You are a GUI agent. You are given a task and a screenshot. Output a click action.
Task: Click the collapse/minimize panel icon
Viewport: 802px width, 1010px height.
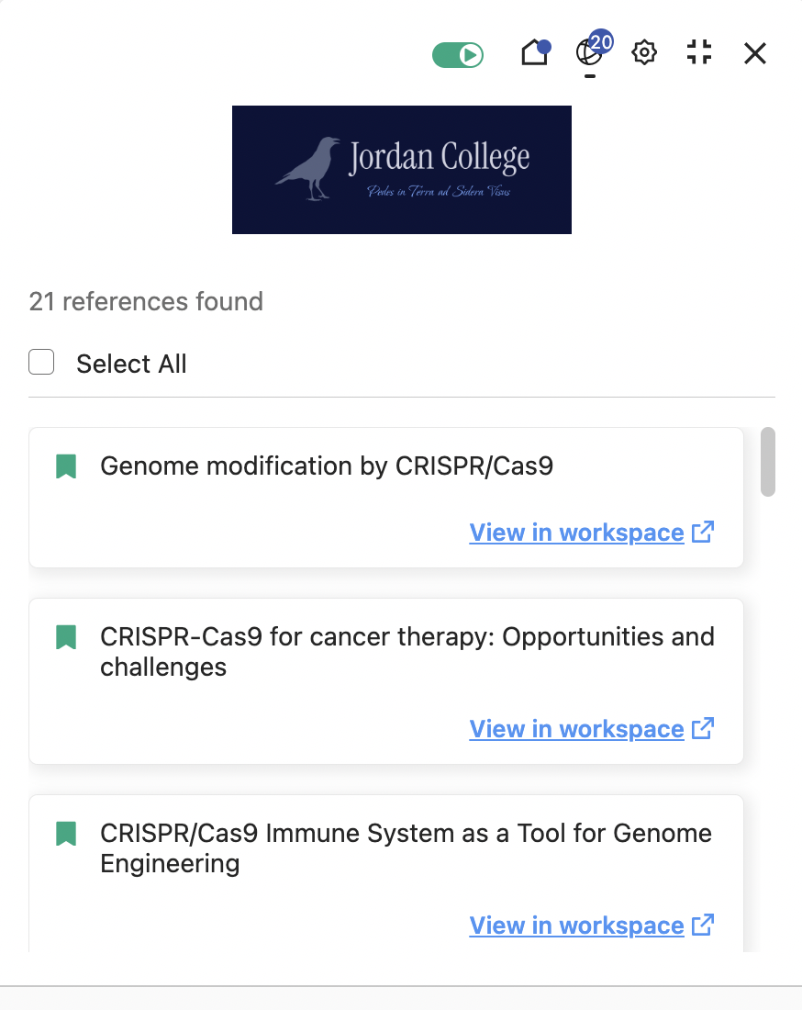pos(699,53)
